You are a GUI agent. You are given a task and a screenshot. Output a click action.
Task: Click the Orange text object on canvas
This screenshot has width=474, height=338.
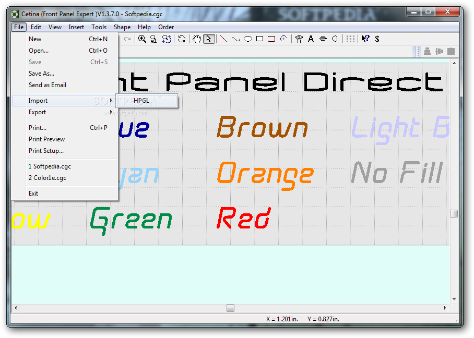tap(265, 176)
